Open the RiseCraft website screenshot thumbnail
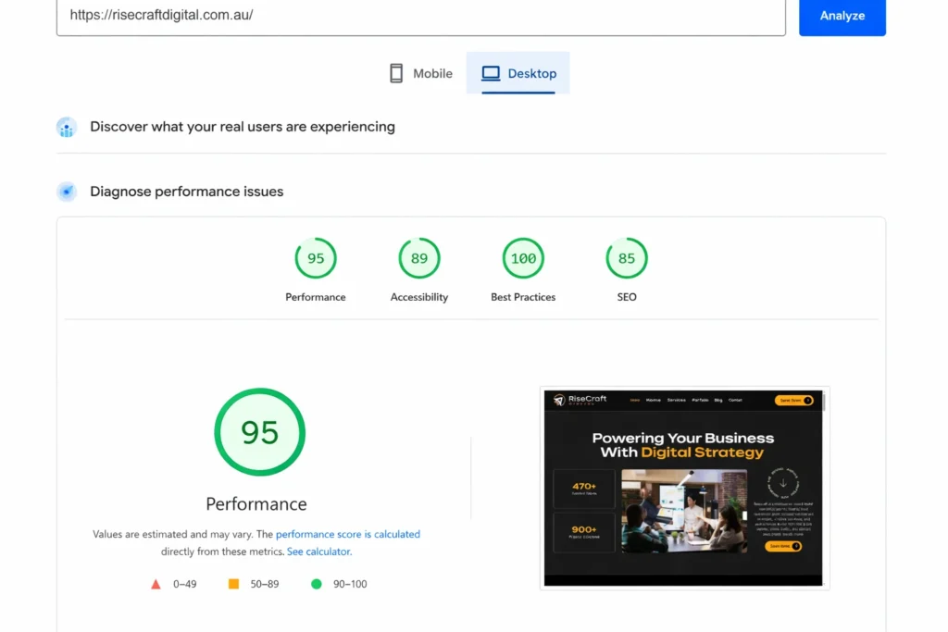The image size is (948, 632). (684, 488)
